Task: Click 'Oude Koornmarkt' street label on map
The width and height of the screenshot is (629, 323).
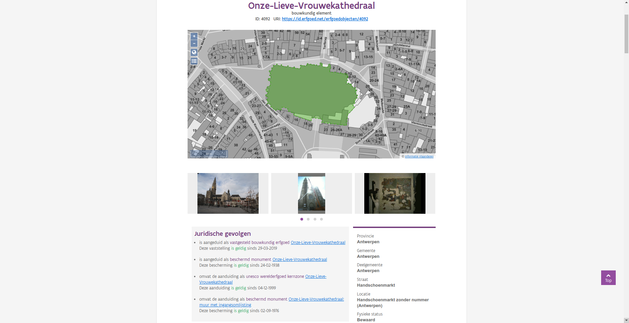Action: (256, 128)
